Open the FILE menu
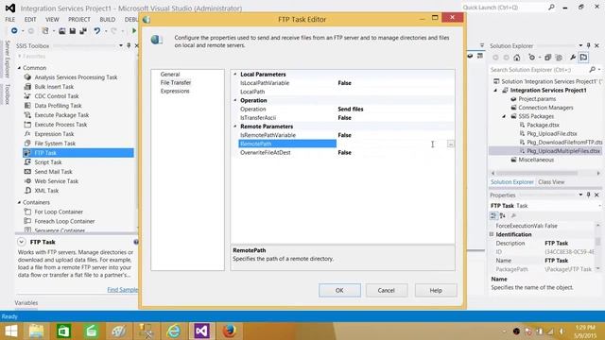Screen dimensions: 605x340 point(9,19)
